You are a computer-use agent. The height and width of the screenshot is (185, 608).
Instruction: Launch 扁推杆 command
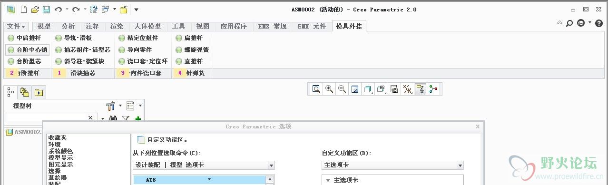click(189, 38)
